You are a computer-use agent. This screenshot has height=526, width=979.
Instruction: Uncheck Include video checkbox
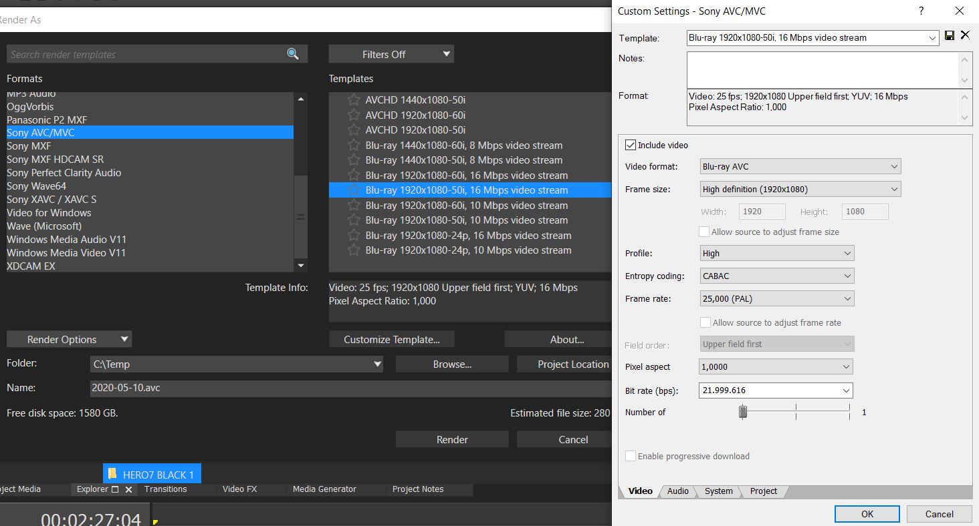tap(630, 145)
